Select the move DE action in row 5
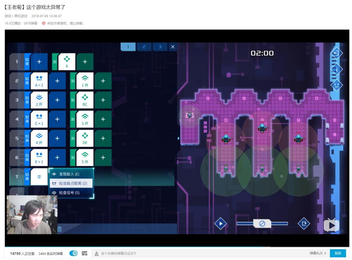 (x=85, y=138)
